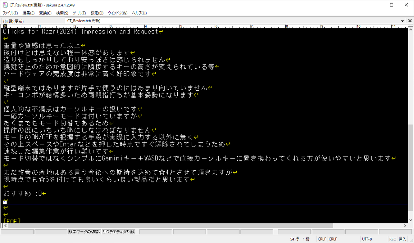Click the UTF-8 encoding indicator

(367, 239)
